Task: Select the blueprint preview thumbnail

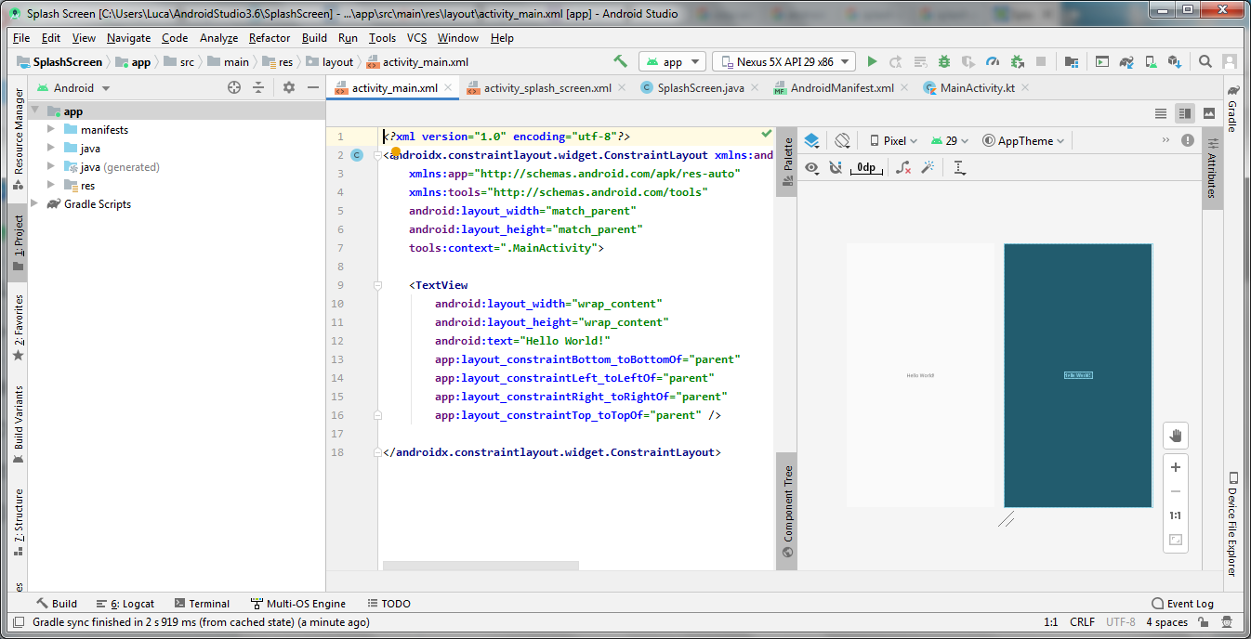Action: [x=1078, y=375]
